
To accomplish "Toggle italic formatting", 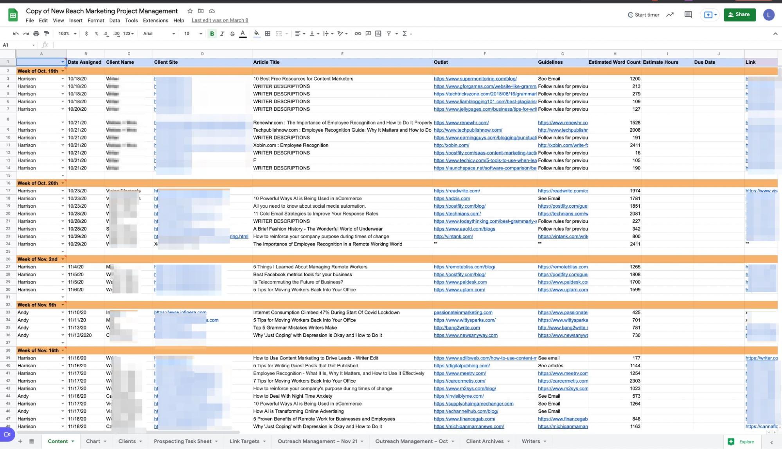I will tap(222, 34).
